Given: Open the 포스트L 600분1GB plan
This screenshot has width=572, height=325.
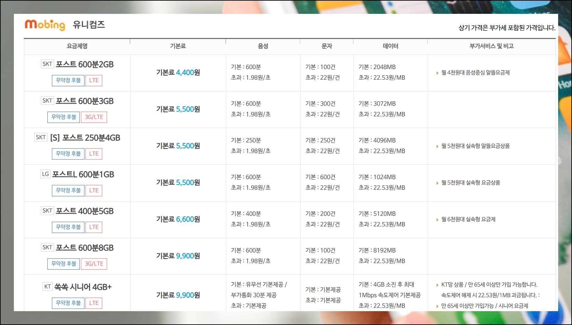Looking at the screenshot, I should (83, 174).
